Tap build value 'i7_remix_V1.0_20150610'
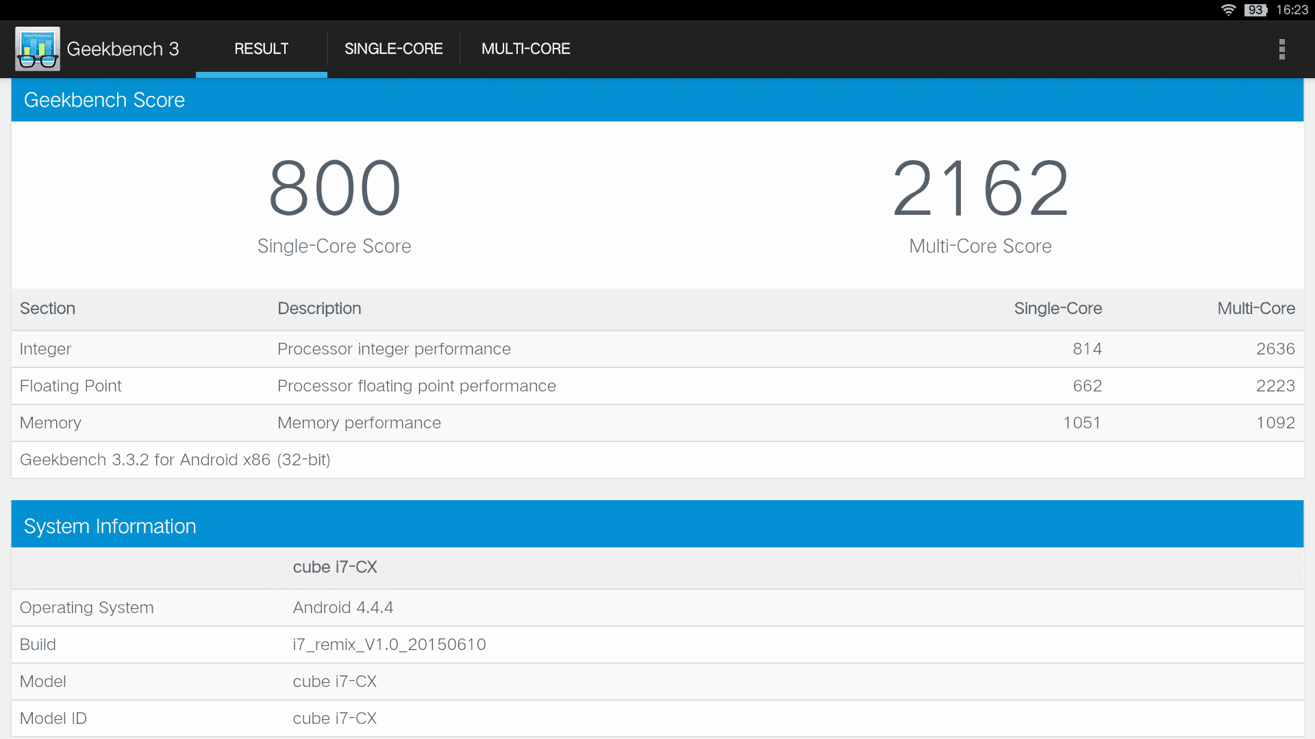The width and height of the screenshot is (1315, 739). tap(389, 645)
